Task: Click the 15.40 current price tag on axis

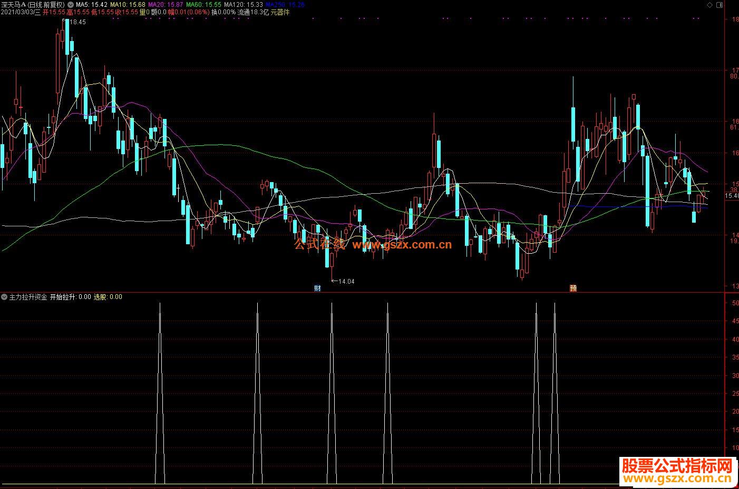Action: coord(732,196)
